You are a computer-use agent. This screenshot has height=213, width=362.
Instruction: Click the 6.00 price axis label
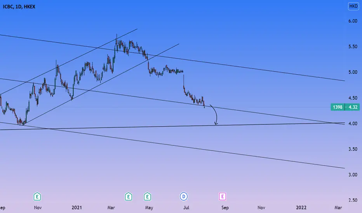click(x=353, y=21)
